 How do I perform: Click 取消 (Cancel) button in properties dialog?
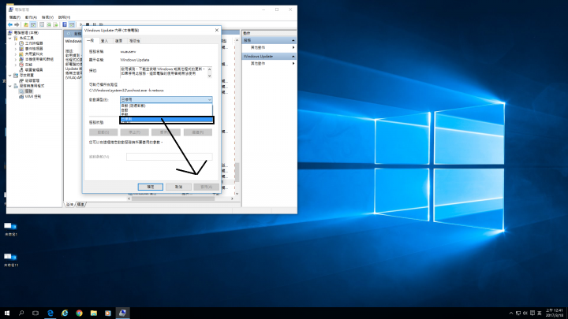click(178, 187)
